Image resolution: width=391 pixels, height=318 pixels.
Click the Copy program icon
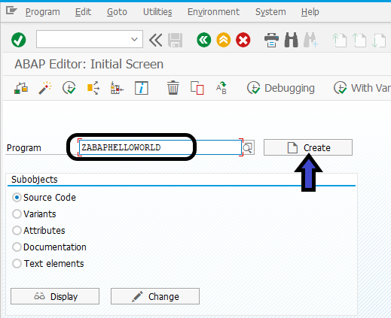point(197,88)
